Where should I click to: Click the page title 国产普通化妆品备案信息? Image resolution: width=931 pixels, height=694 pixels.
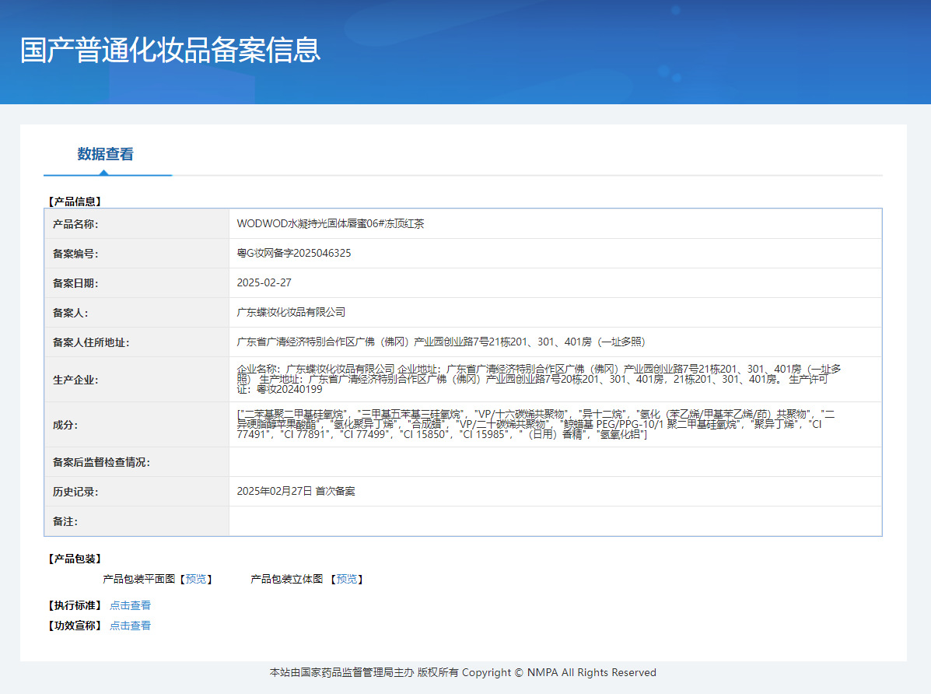pyautogui.click(x=170, y=50)
